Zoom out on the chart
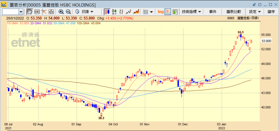Screen dimensions: 279x131 coord(68,12)
